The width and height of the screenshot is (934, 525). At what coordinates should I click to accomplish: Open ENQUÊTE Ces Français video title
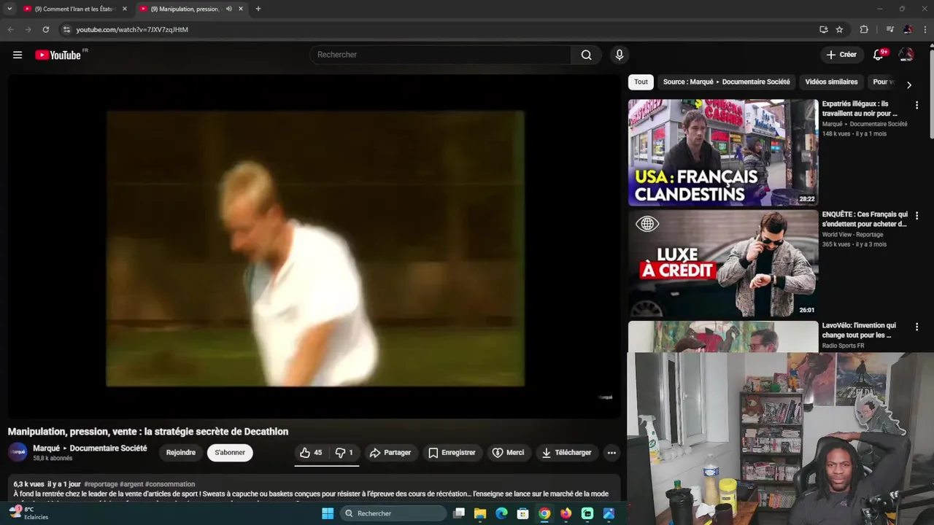tap(865, 219)
